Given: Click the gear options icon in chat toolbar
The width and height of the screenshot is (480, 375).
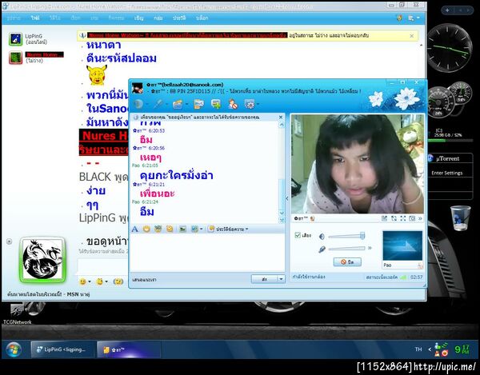Looking at the screenshot, I should tap(250, 104).
